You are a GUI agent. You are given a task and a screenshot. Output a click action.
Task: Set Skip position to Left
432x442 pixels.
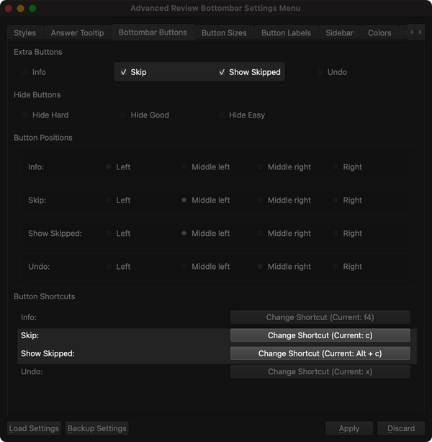pyautogui.click(x=109, y=200)
